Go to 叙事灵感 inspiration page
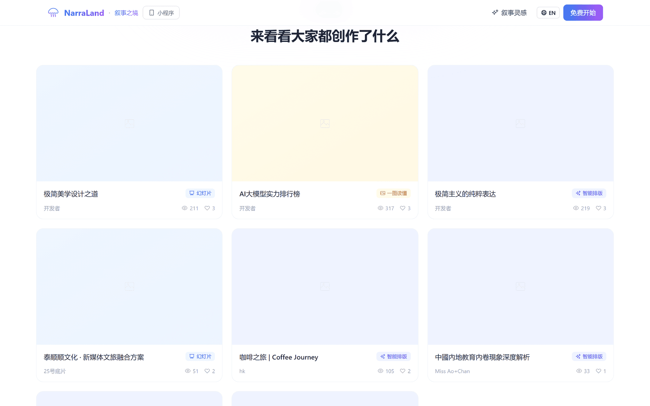The image size is (650, 406). [x=510, y=13]
